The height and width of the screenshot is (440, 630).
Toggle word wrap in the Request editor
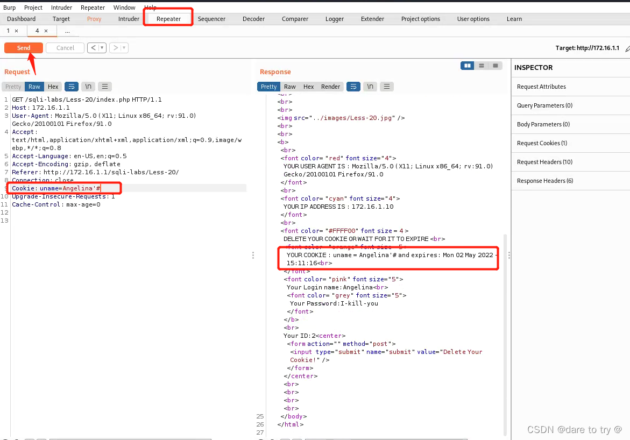72,86
